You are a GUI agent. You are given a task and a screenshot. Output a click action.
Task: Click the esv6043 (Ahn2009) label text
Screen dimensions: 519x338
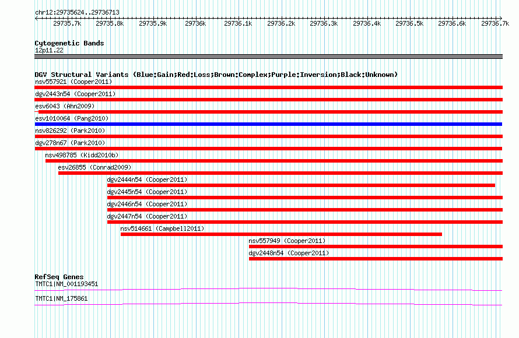[65, 106]
